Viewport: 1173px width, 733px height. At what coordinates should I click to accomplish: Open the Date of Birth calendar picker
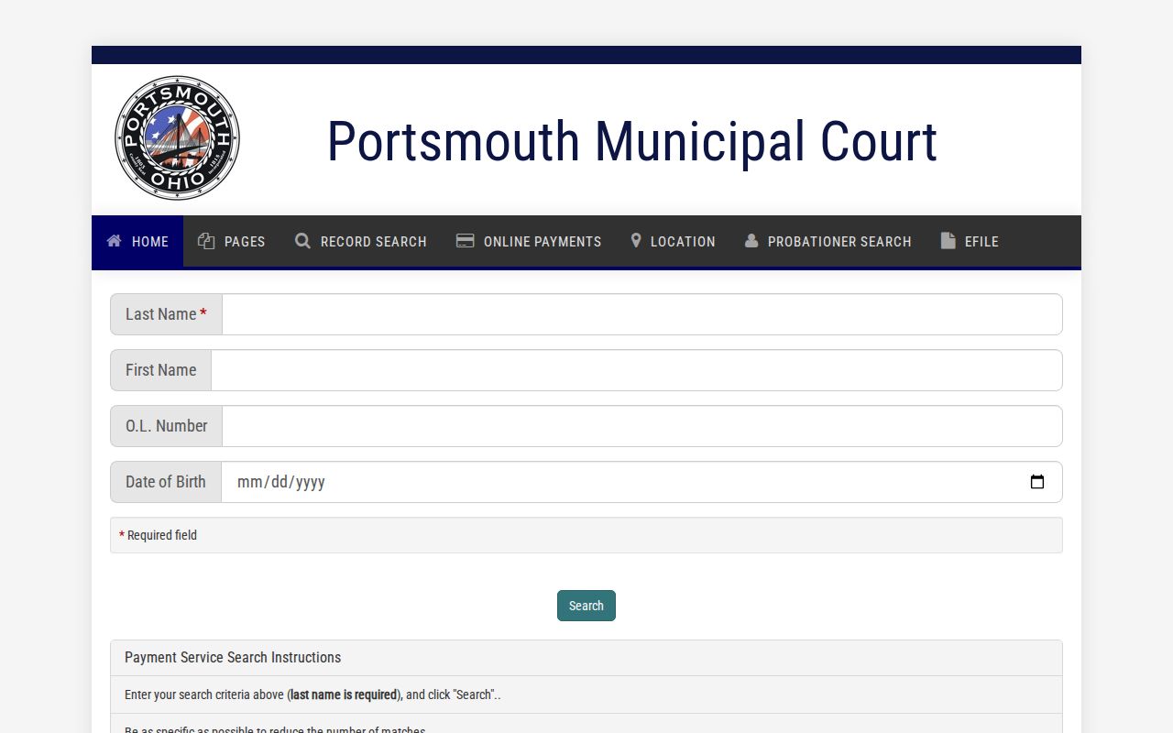click(1037, 482)
